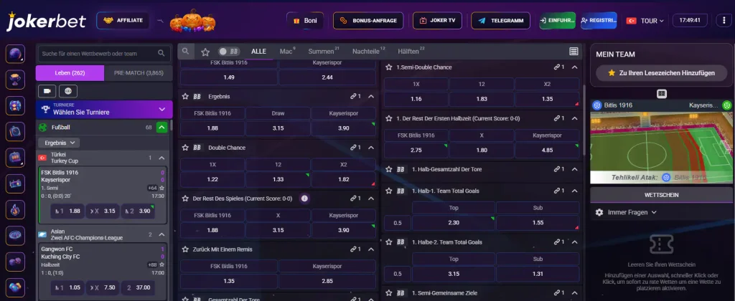The width and height of the screenshot is (735, 301).
Task: Collapse the Ergebnis market panel
Action: (x=371, y=97)
